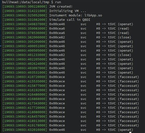Click 'svc' in the 359083000 row
The image size is (145, 133).
point(84,28)
